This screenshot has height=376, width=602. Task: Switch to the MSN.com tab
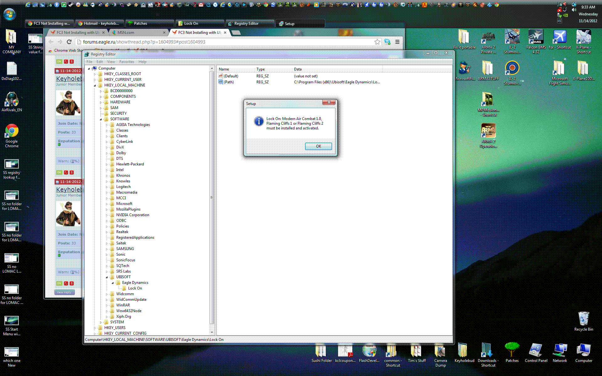[x=138, y=33]
